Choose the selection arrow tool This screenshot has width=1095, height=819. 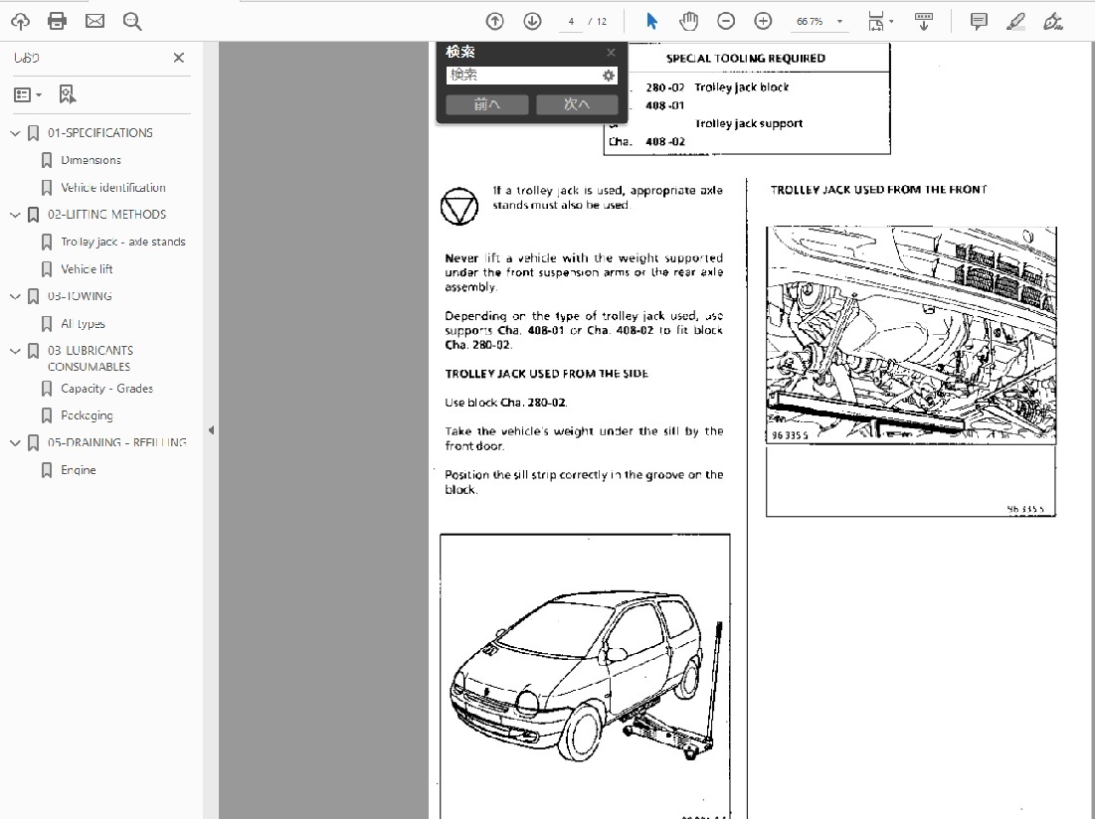pos(651,22)
